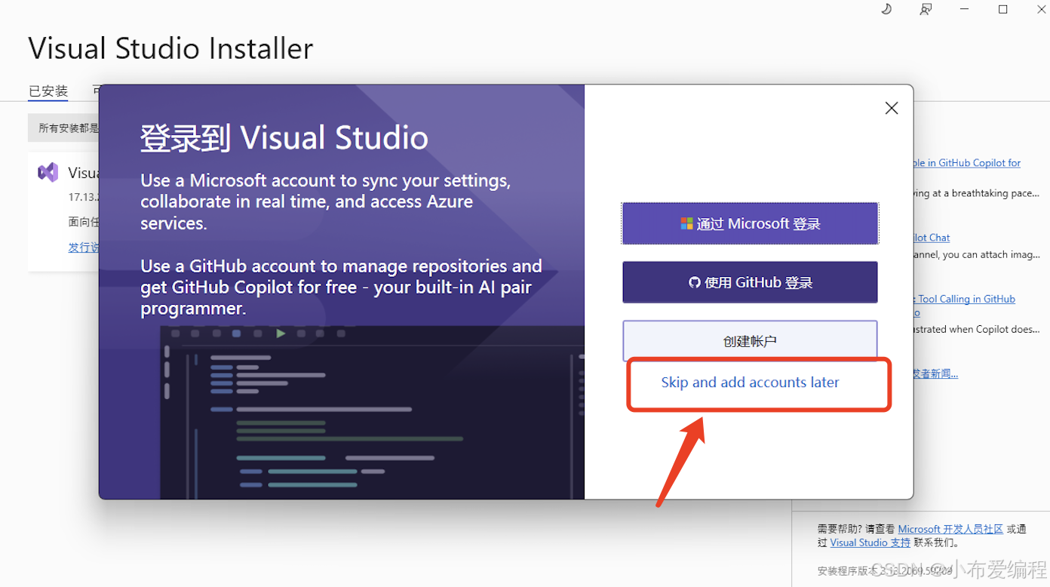Click the Visual Studio Installer window title
The width and height of the screenshot is (1050, 587).
coord(170,48)
